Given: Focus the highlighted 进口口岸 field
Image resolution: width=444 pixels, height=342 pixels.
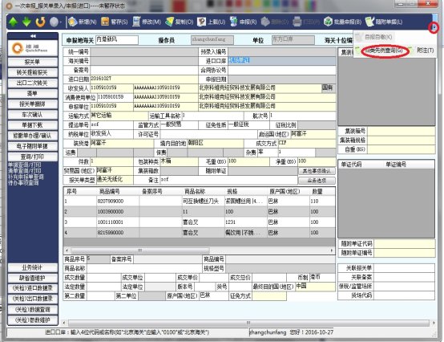Looking at the screenshot, I should click(x=282, y=61).
